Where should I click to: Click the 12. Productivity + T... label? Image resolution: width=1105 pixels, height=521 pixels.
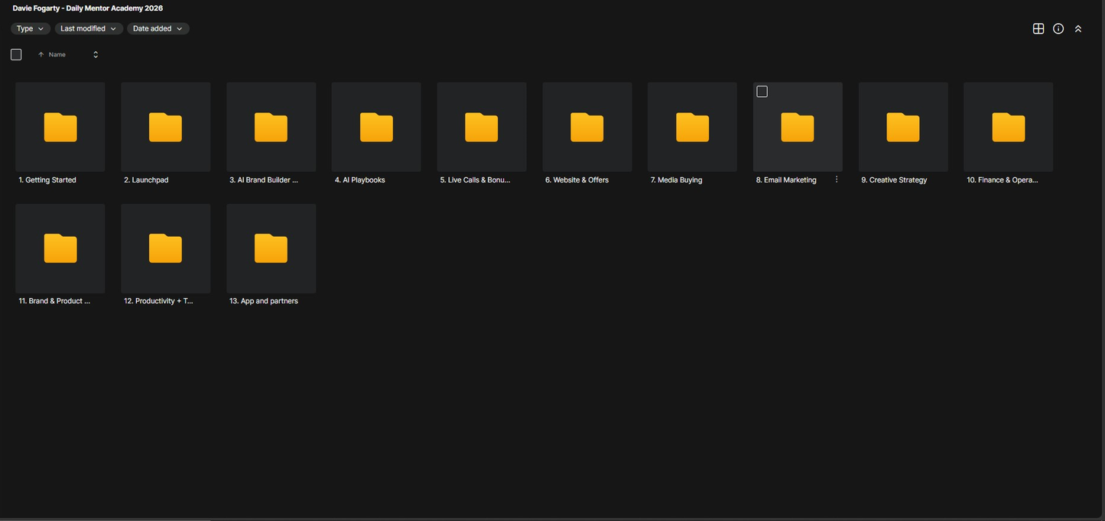point(158,301)
